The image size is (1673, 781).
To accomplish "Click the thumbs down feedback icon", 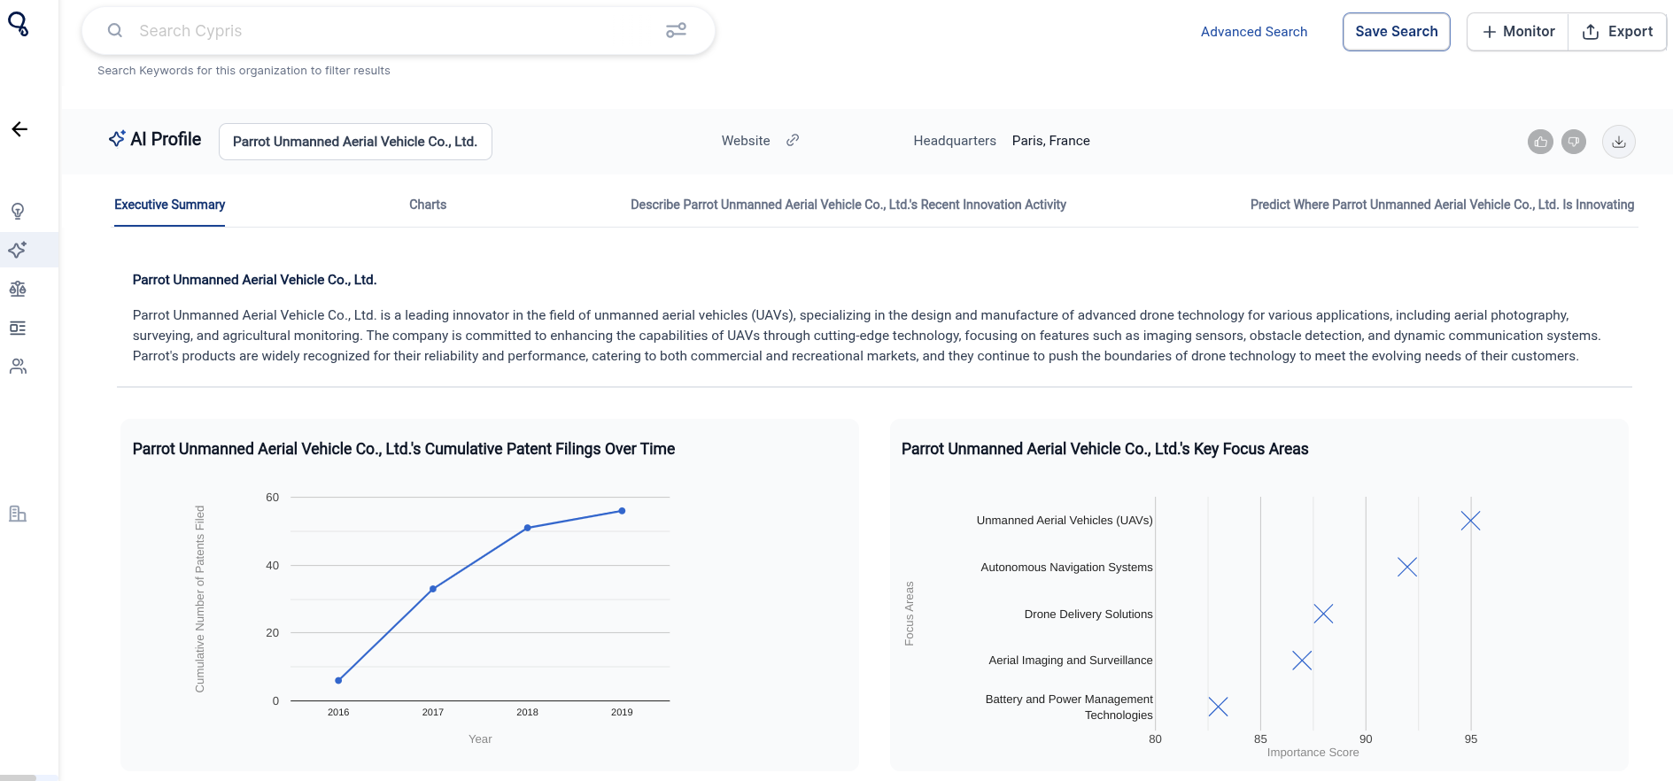I will click(x=1574, y=142).
